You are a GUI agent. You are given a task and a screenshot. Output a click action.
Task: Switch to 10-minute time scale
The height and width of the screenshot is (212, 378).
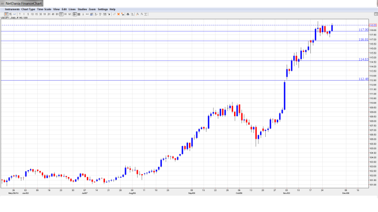pyautogui.click(x=32, y=14)
